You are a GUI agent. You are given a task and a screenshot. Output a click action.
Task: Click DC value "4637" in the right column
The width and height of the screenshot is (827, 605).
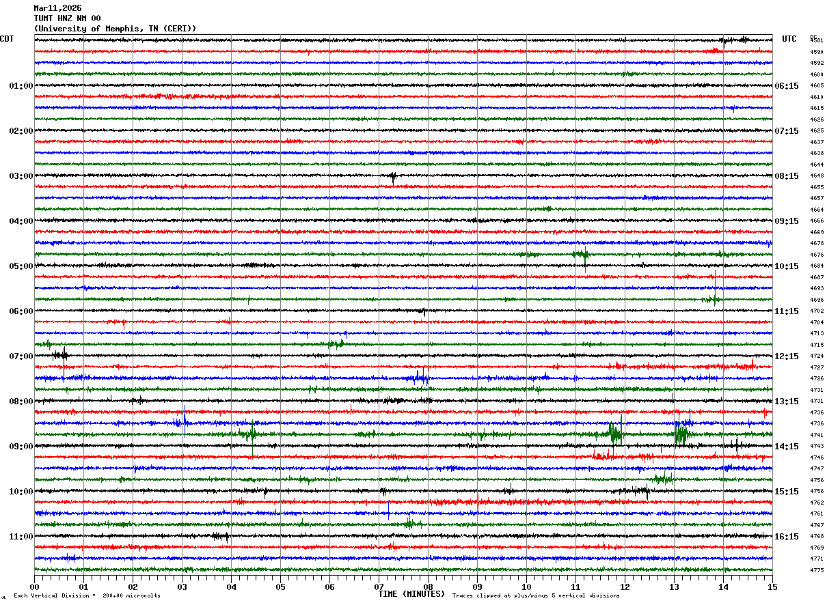pyautogui.click(x=816, y=142)
